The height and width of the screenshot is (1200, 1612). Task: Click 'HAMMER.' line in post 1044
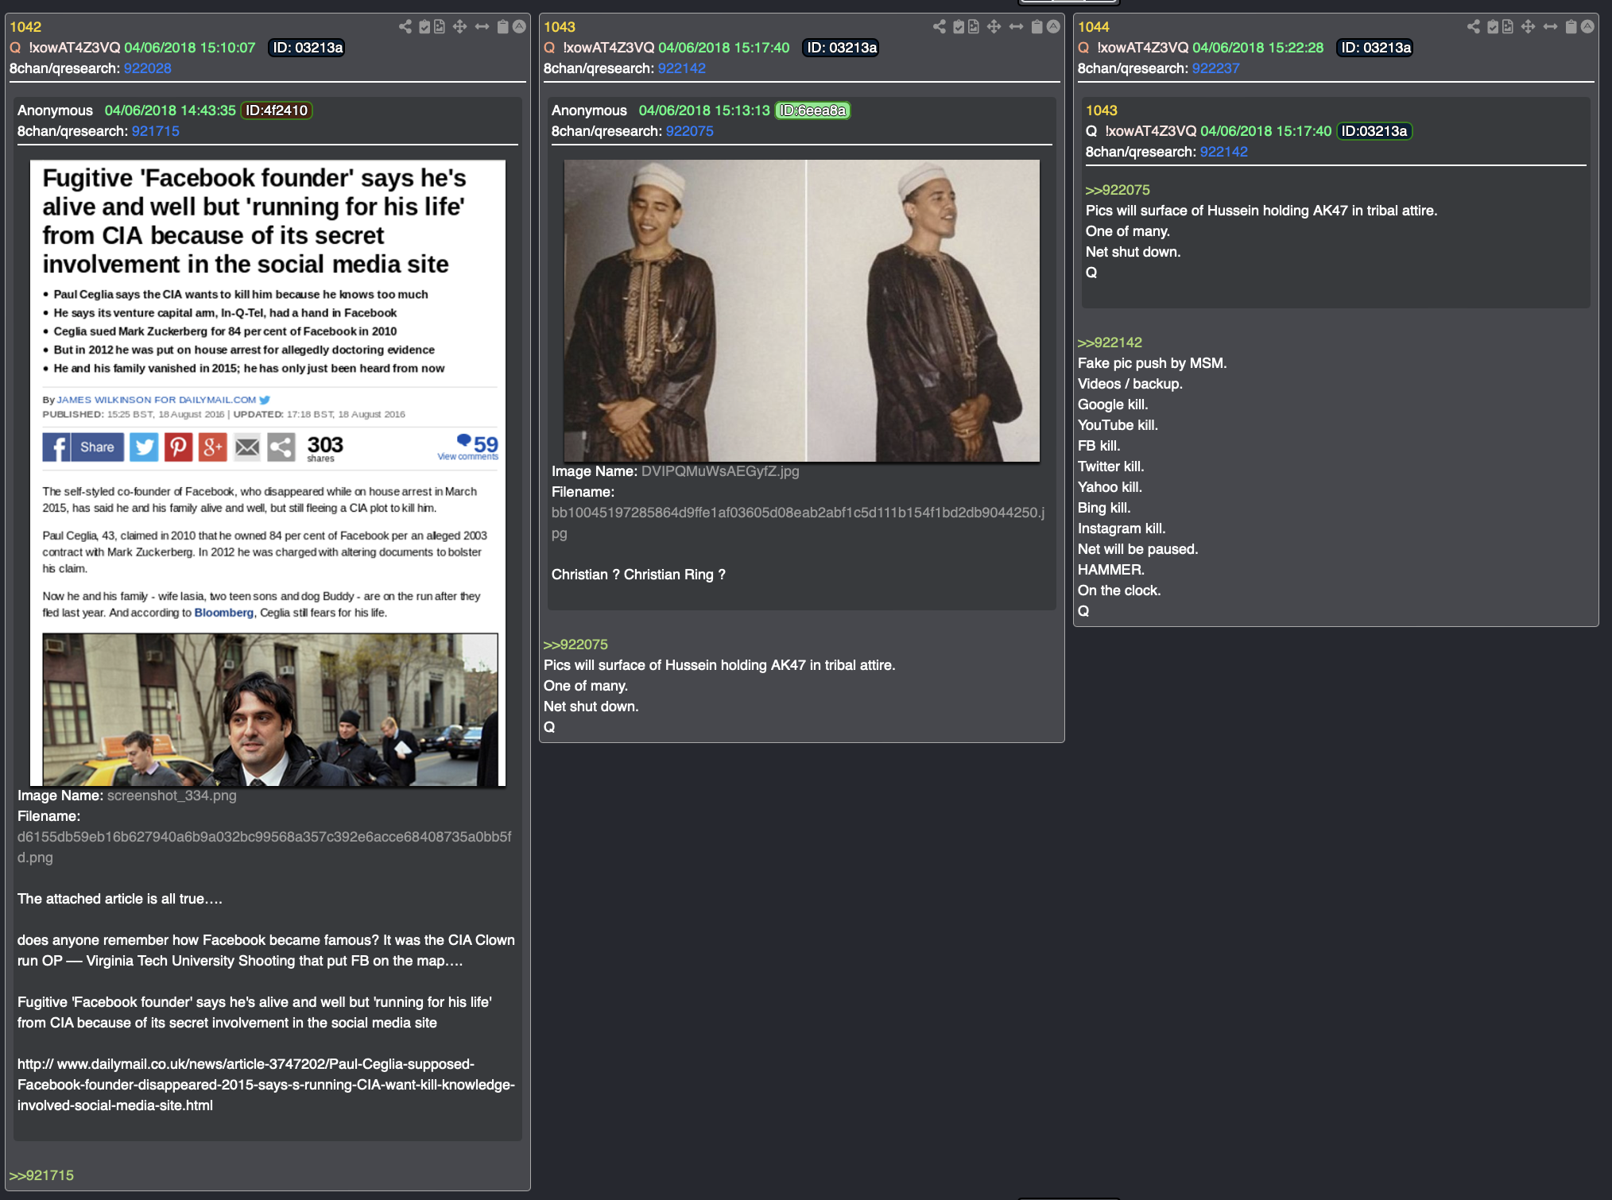coord(1111,570)
